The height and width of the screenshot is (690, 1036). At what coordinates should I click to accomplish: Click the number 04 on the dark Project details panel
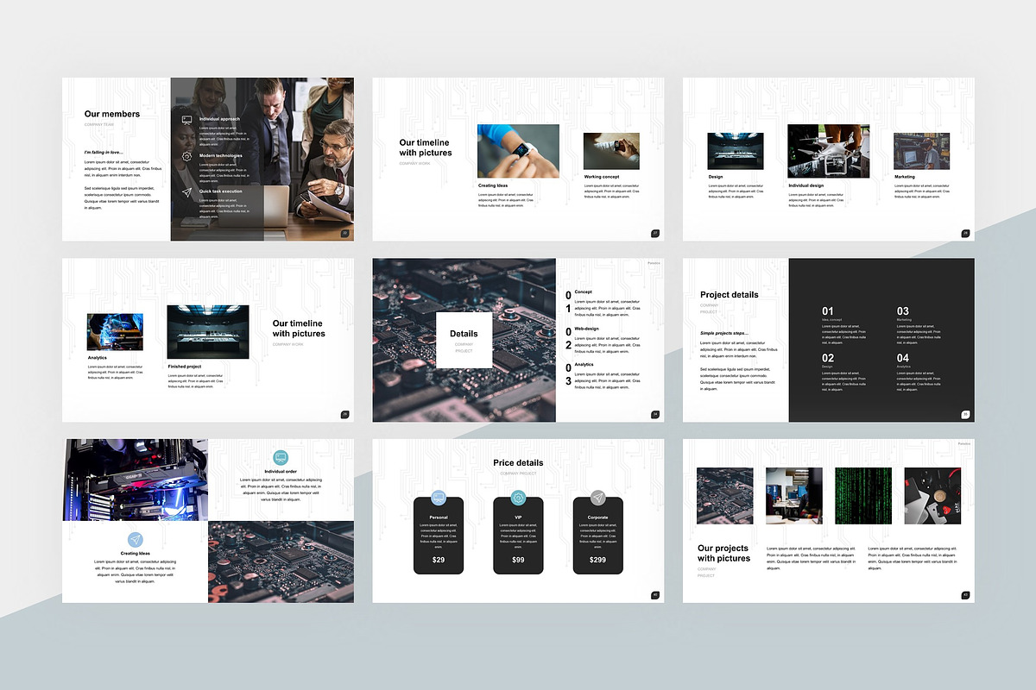click(x=903, y=358)
